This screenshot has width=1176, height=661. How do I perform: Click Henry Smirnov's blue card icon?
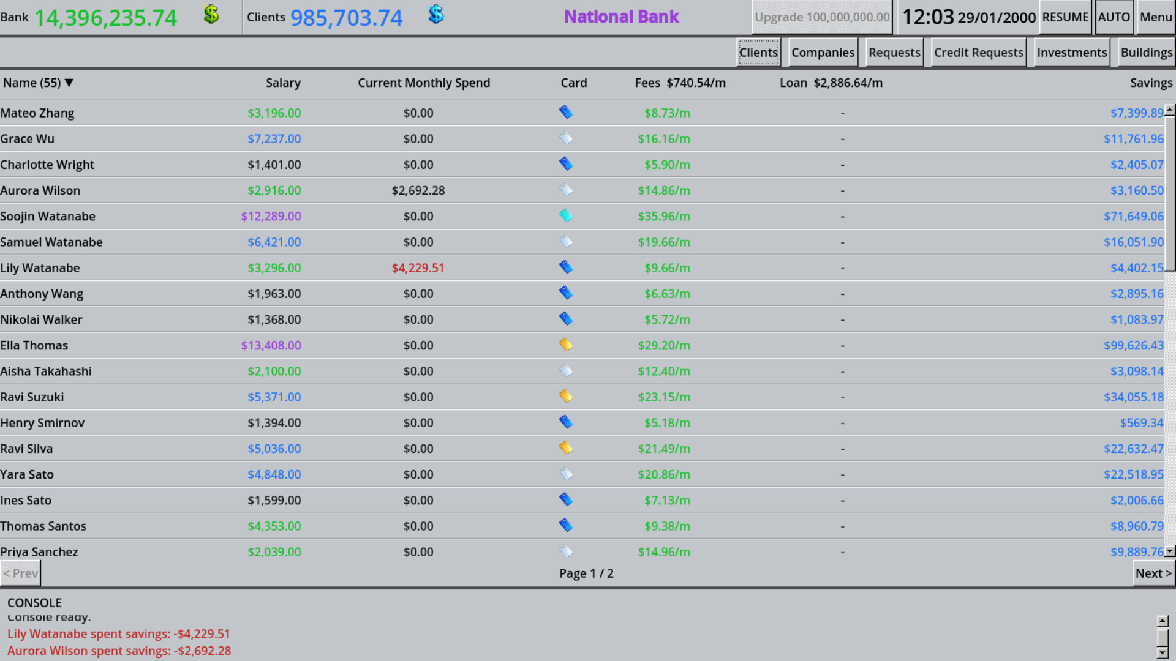(x=566, y=422)
